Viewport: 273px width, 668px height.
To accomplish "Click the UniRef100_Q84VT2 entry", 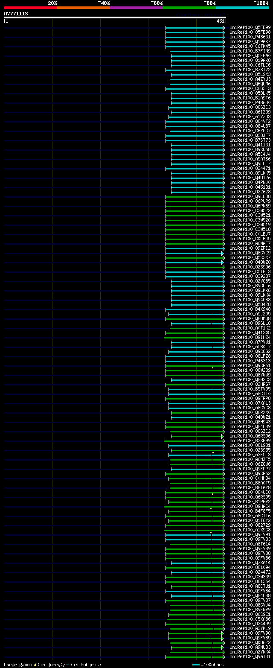I will (x=250, y=122).
